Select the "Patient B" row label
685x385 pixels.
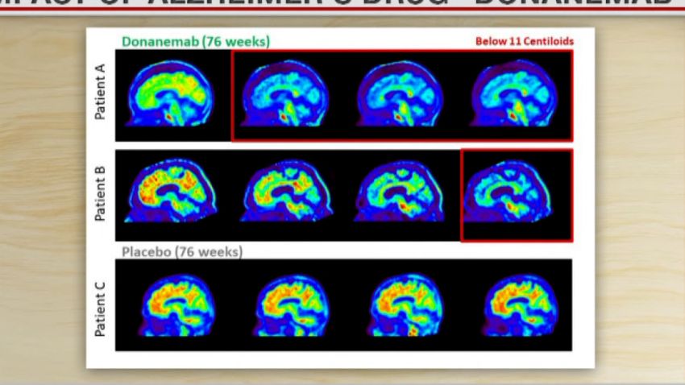[100, 193]
